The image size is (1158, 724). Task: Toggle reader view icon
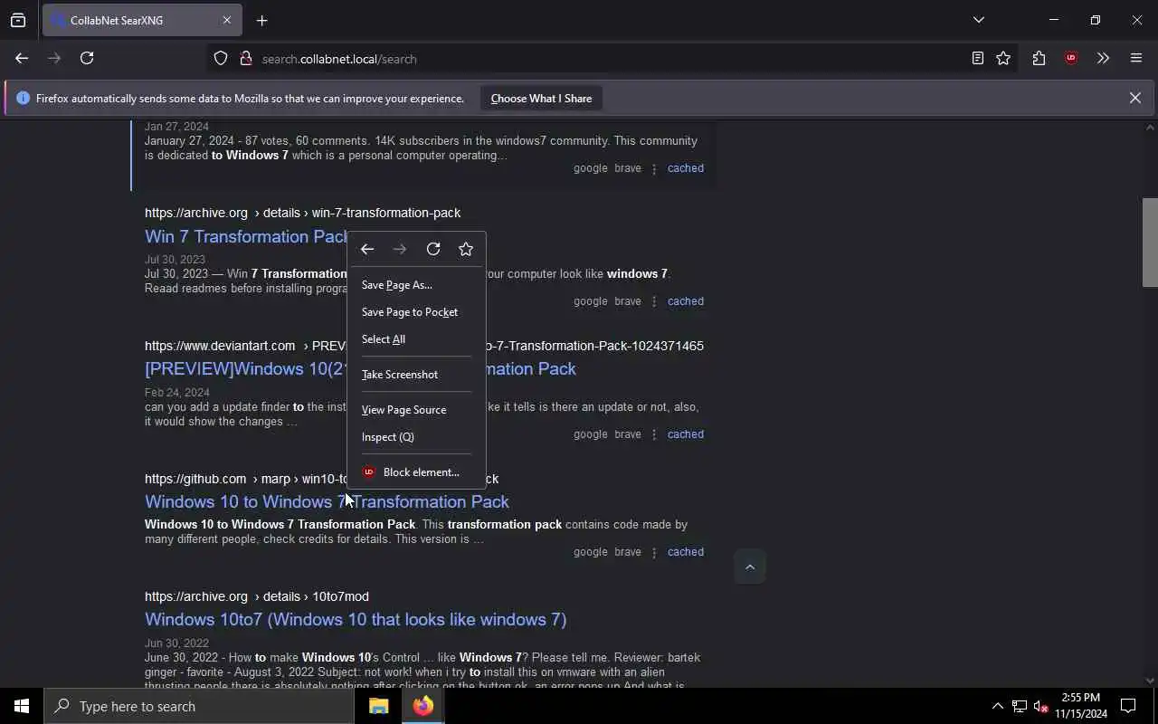(x=978, y=58)
